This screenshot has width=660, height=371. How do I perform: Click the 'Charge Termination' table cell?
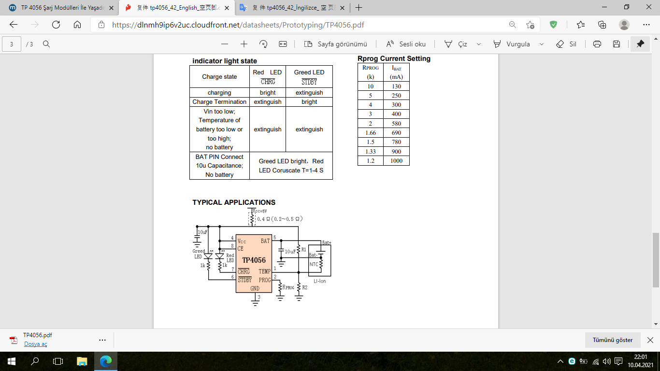(x=219, y=102)
